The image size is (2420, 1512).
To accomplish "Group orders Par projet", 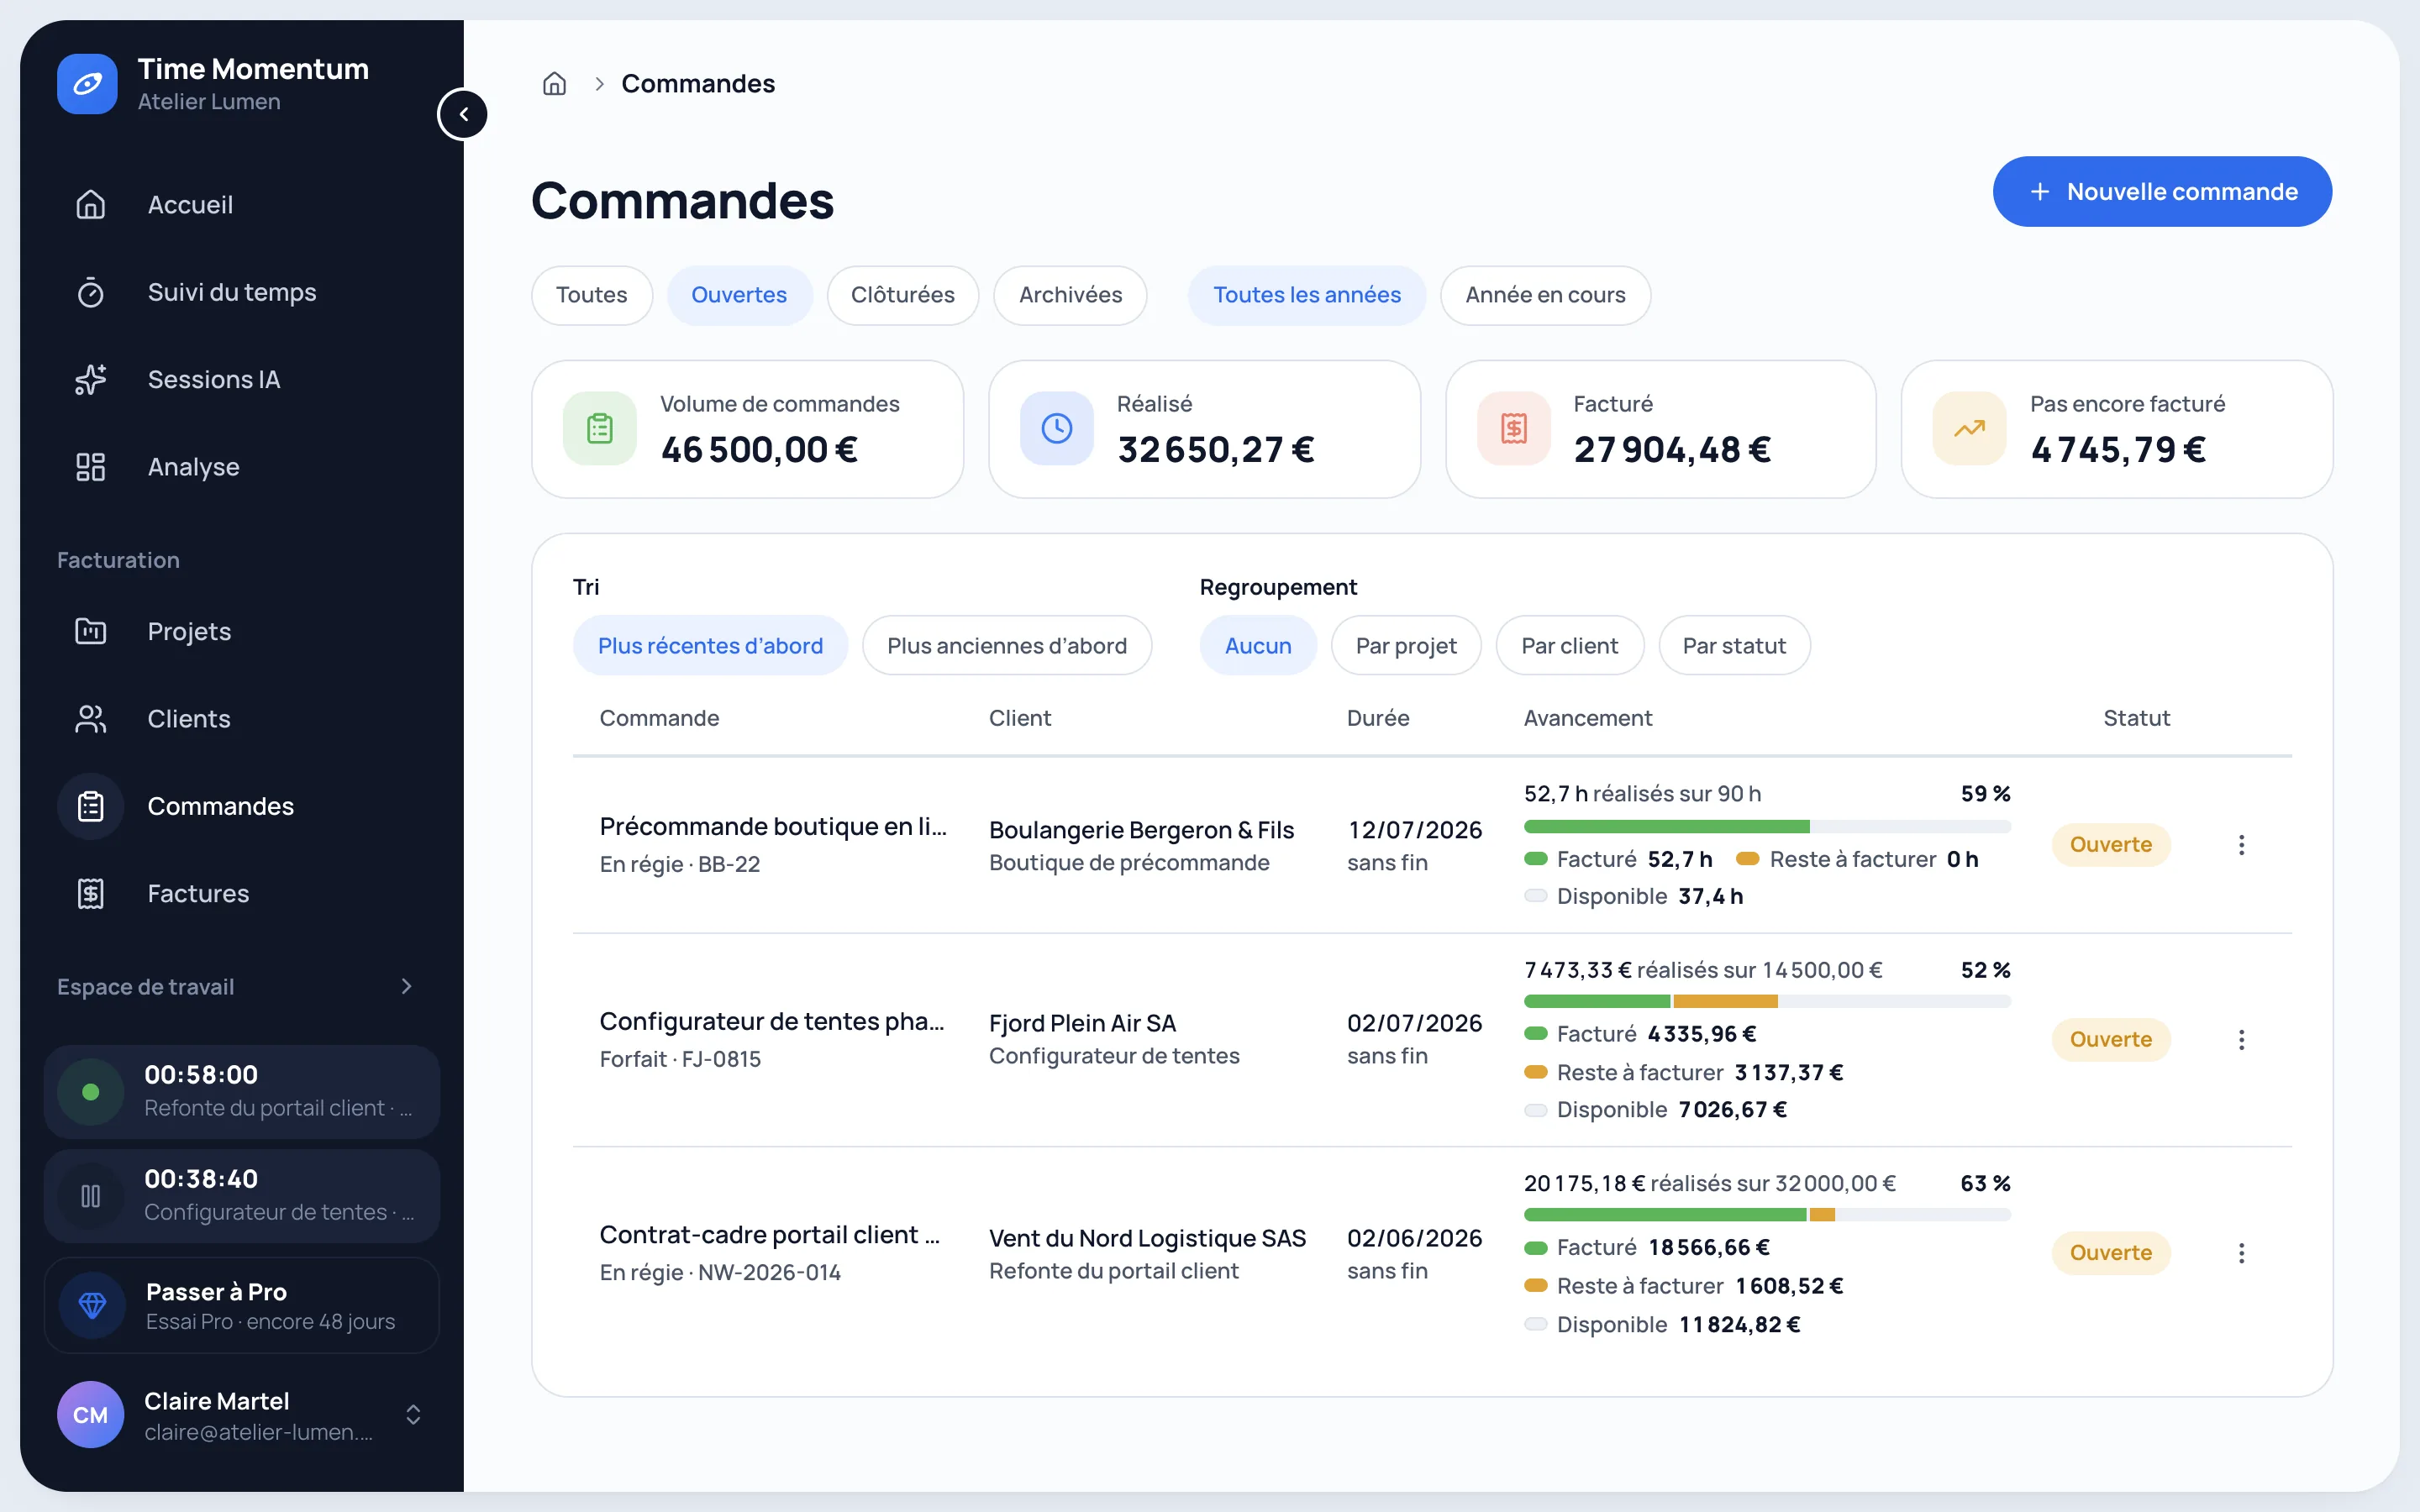I will point(1406,646).
